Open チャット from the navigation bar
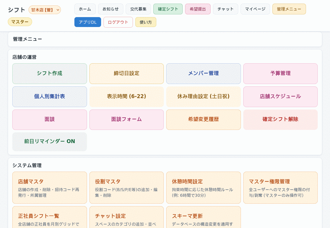The width and height of the screenshot is (330, 228). (x=225, y=9)
